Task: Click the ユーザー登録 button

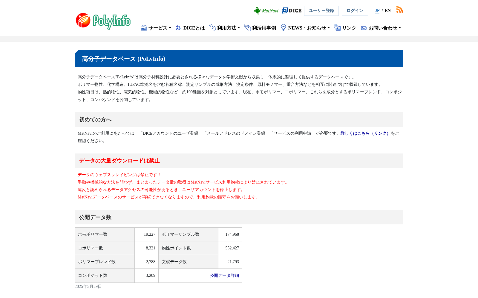Action: pos(321,11)
